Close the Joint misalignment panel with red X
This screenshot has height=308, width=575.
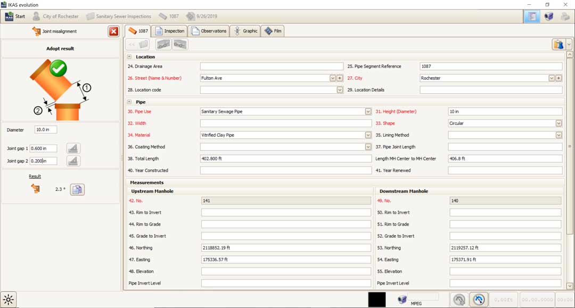[x=114, y=31]
